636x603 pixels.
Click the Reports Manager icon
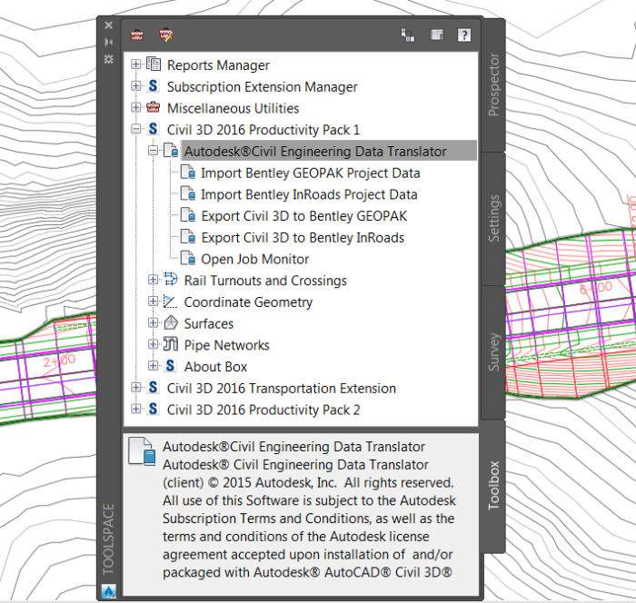[154, 64]
